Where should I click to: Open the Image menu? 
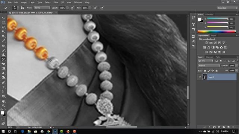click(x=24, y=3)
